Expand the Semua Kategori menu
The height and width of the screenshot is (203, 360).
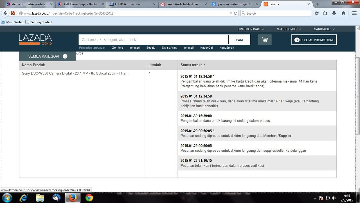[48, 56]
